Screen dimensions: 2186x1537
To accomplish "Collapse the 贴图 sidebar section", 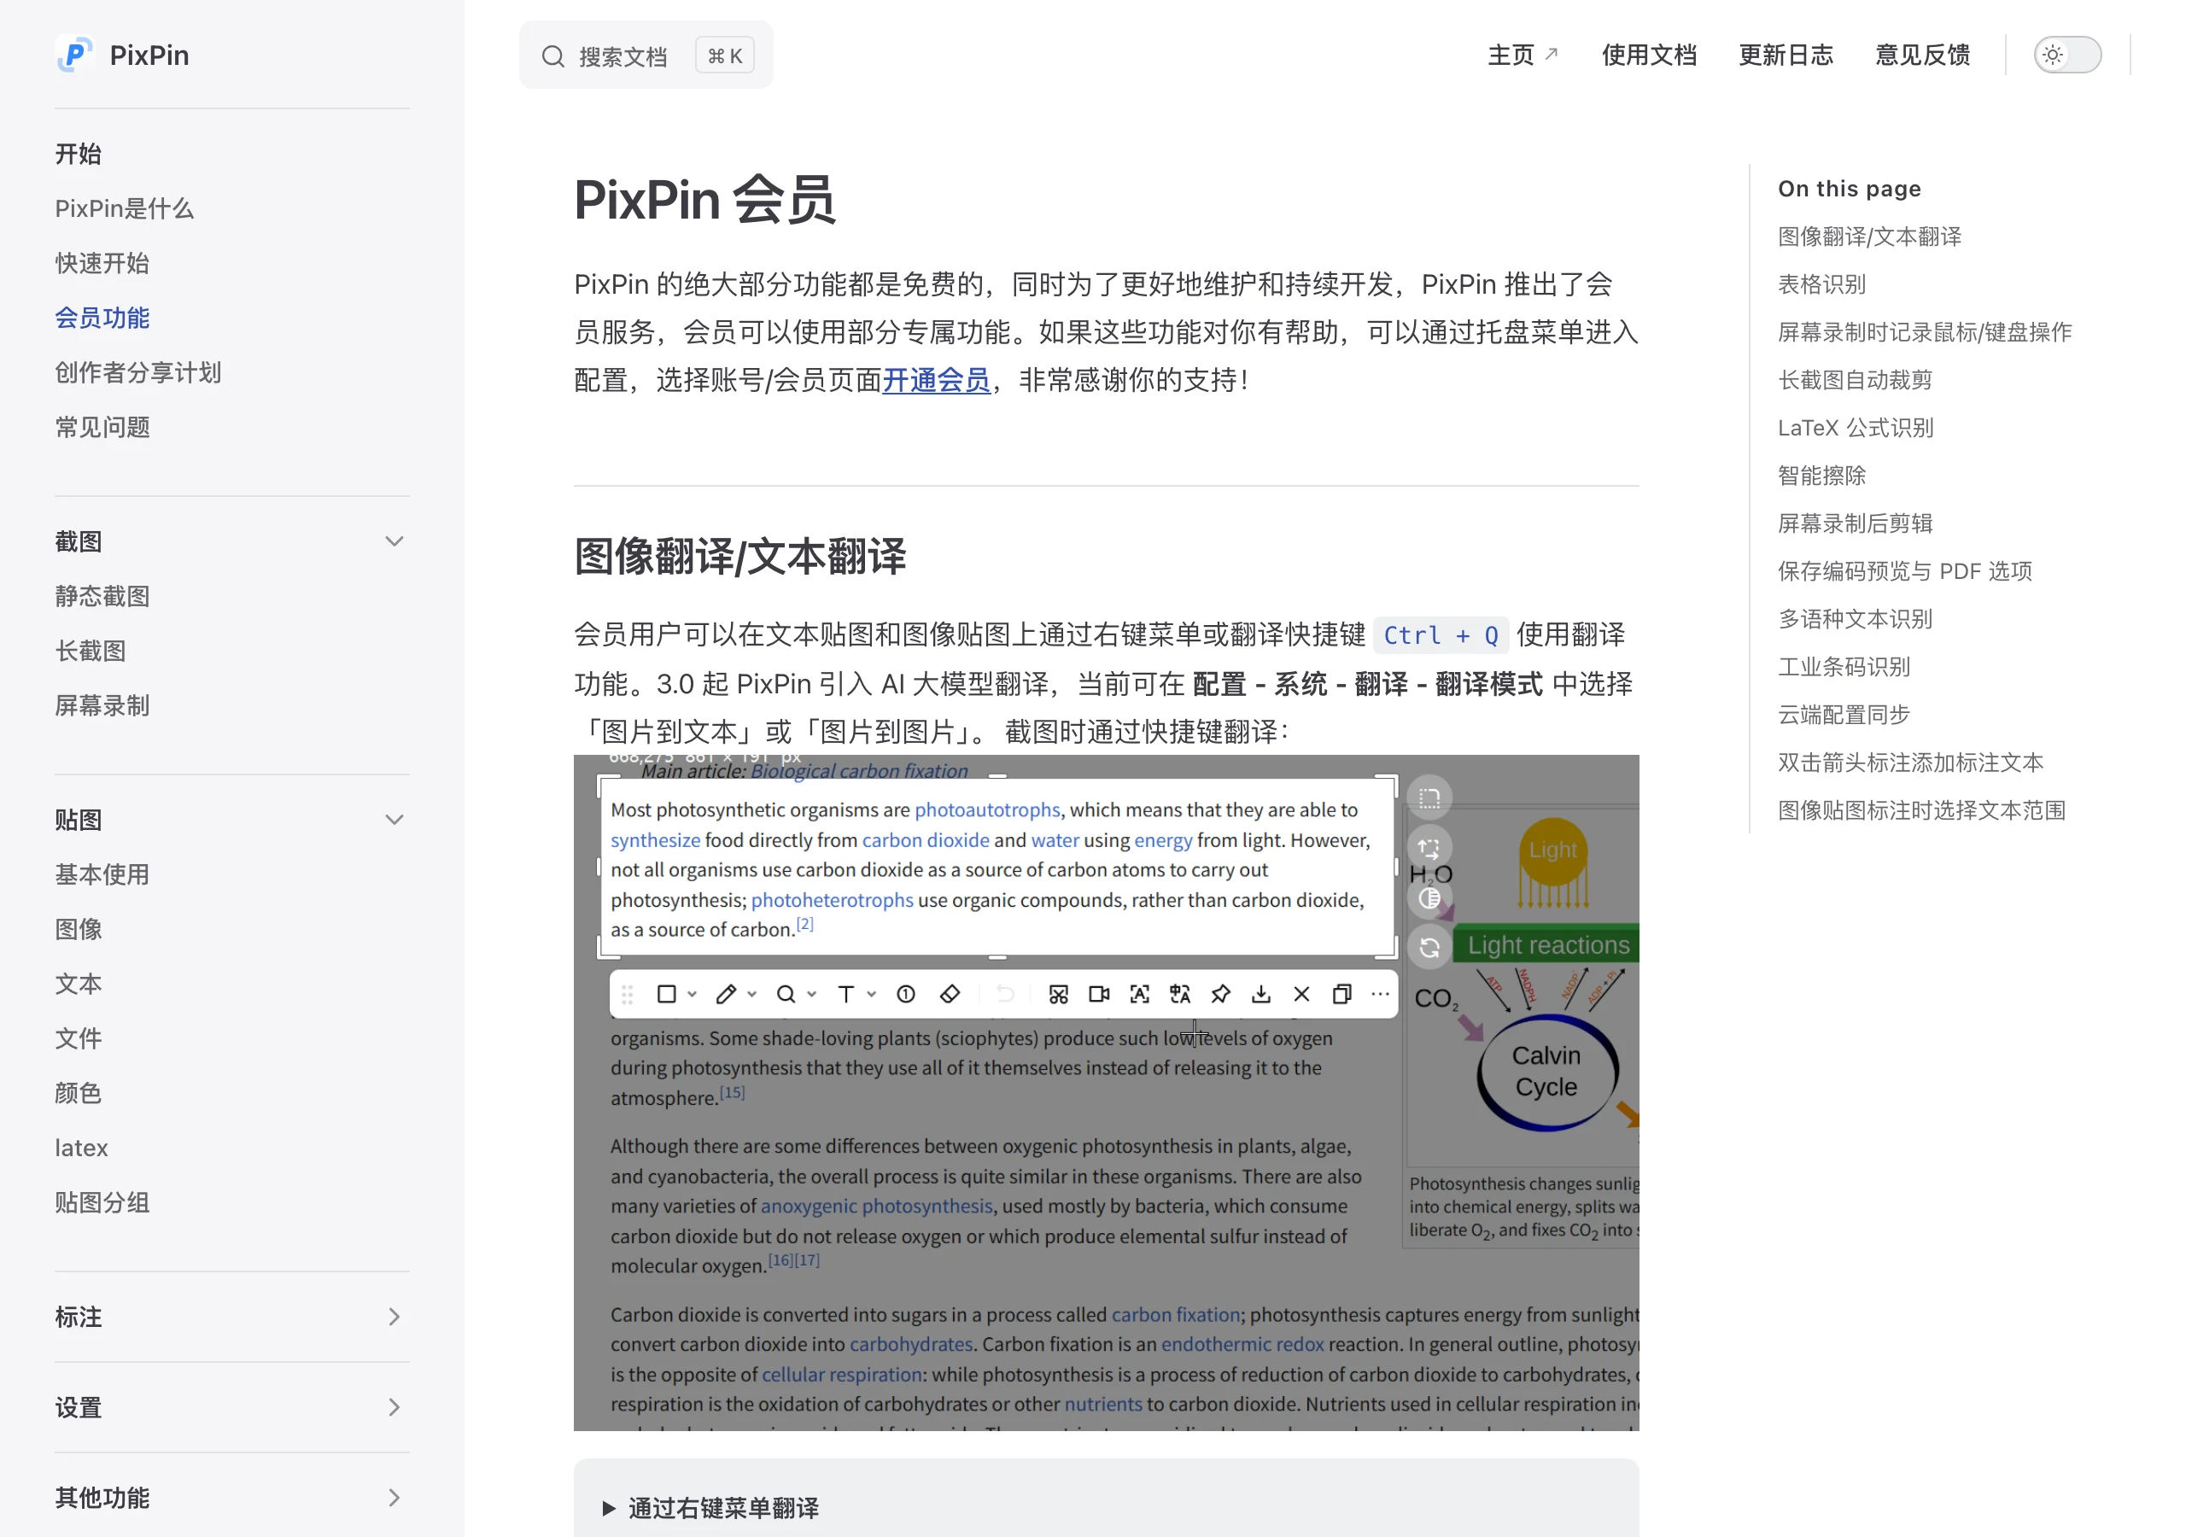I will (x=395, y=820).
